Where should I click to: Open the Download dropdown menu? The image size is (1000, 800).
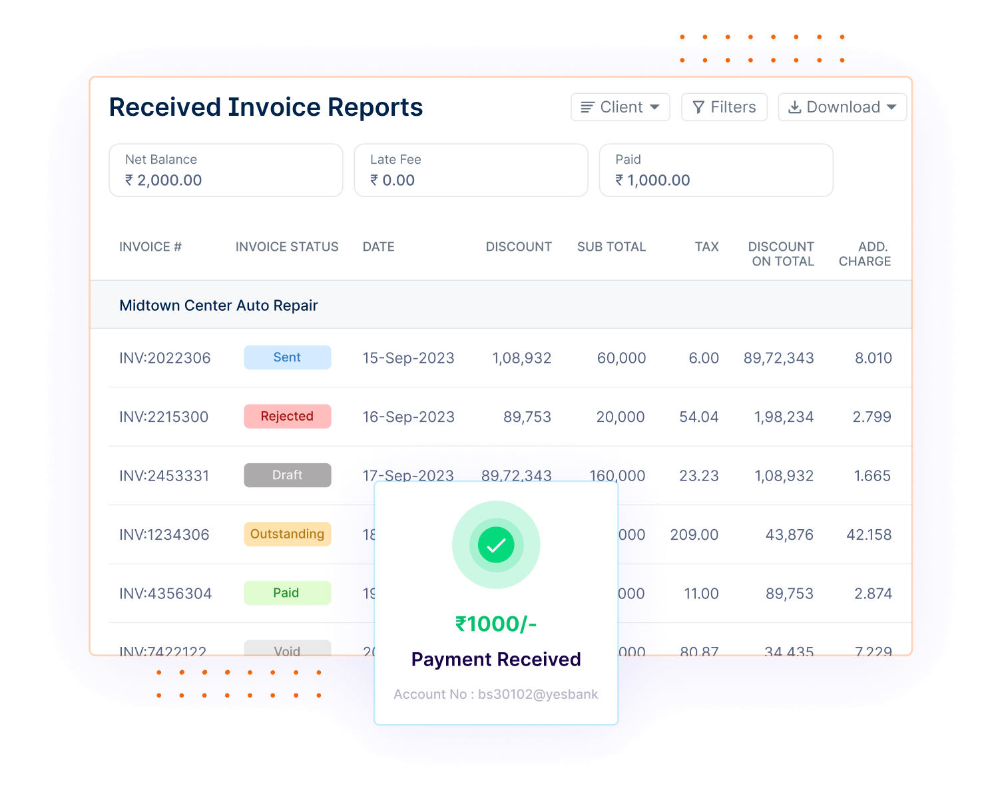(x=842, y=107)
